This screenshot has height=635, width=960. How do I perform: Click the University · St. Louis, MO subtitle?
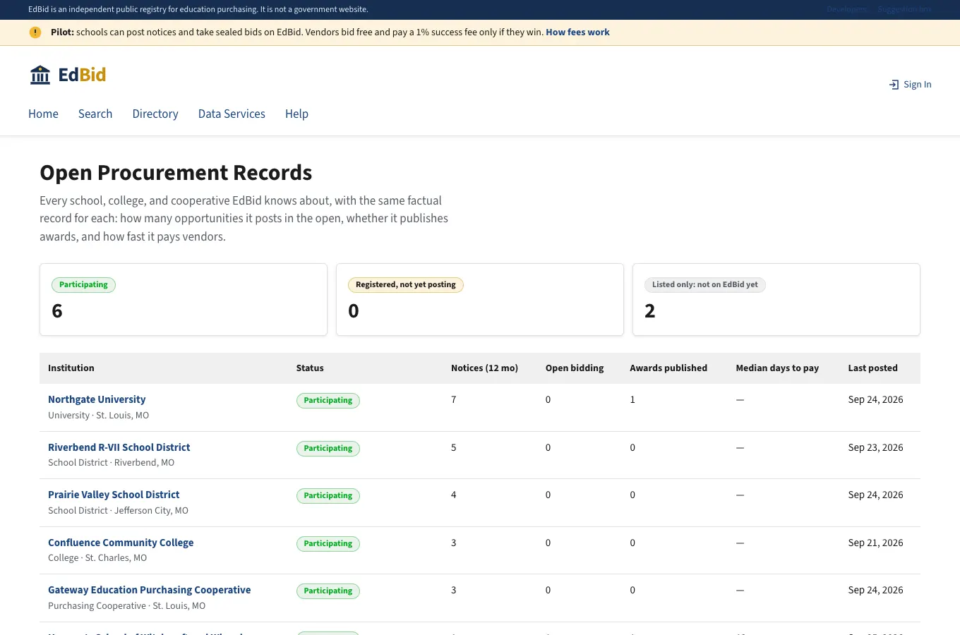pos(99,416)
